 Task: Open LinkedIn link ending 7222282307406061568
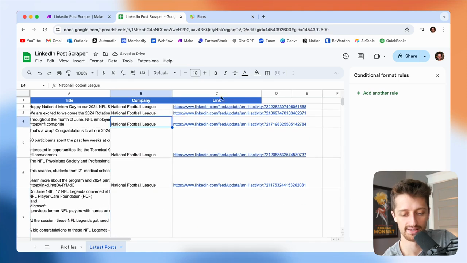239,107
